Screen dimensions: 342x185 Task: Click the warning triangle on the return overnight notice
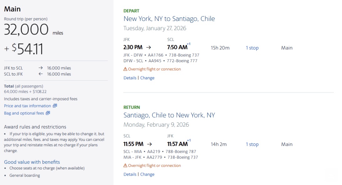click(x=125, y=165)
